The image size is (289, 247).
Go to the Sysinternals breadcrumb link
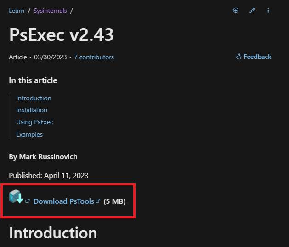click(50, 11)
